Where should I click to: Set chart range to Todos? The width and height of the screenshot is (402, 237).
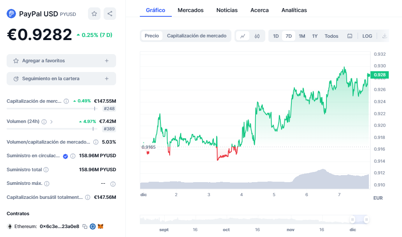pyautogui.click(x=331, y=36)
